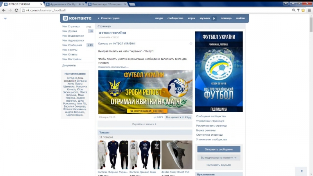Click the +13 messages counter badge
This screenshot has width=313, height=176.
pyautogui.click(x=90, y=45)
